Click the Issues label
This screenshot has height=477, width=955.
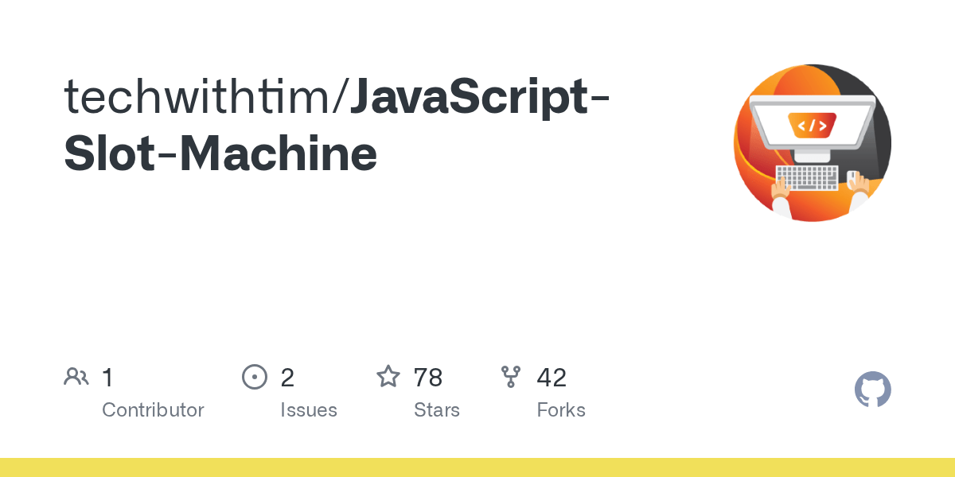click(x=309, y=410)
